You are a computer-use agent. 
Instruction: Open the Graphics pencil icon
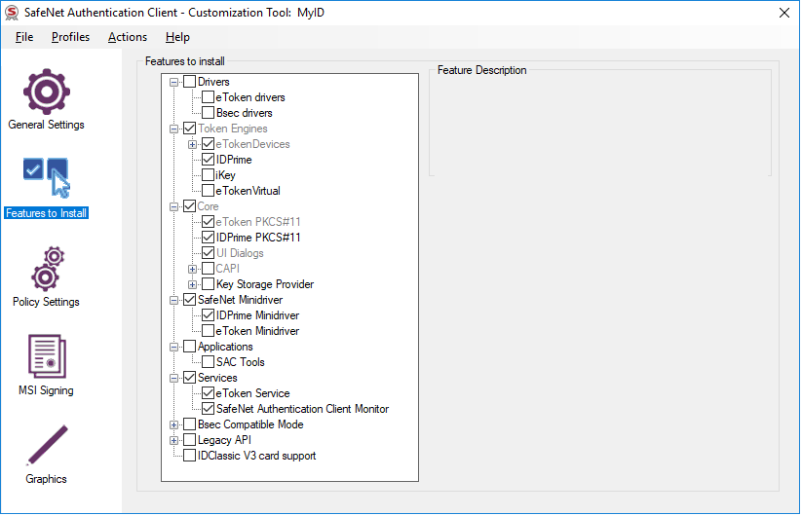(x=46, y=446)
